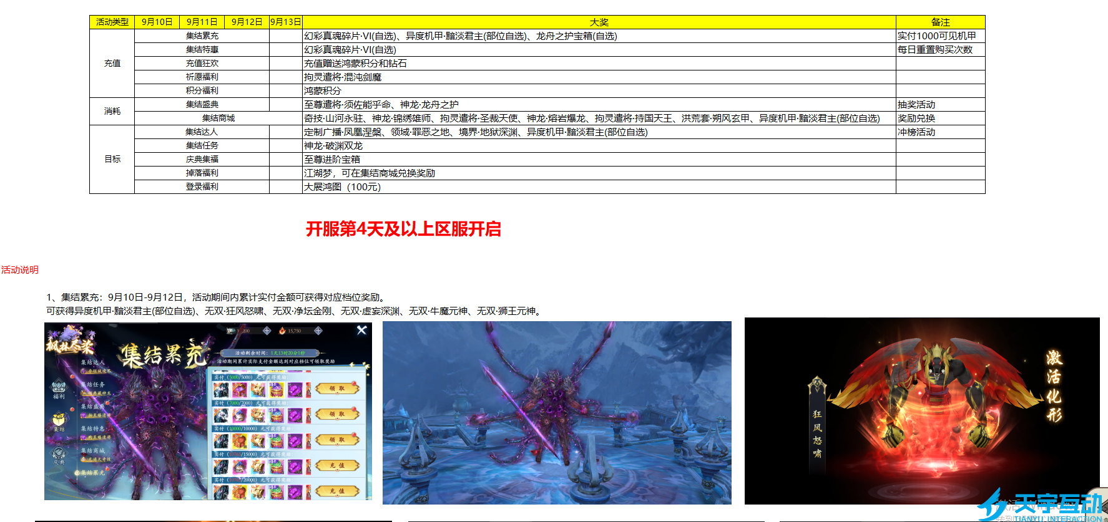Image resolution: width=1108 pixels, height=522 pixels.
Task: Click the 充值 button in the 10765/20000 row
Action: (337, 491)
